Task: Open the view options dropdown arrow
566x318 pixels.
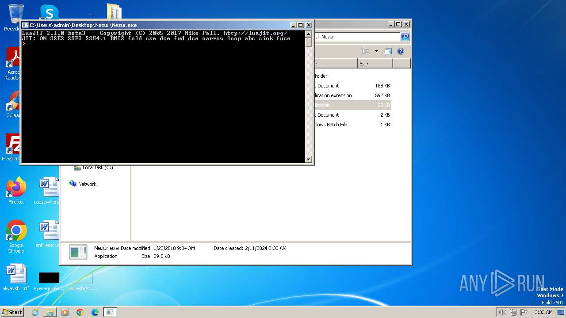Action: [x=376, y=51]
